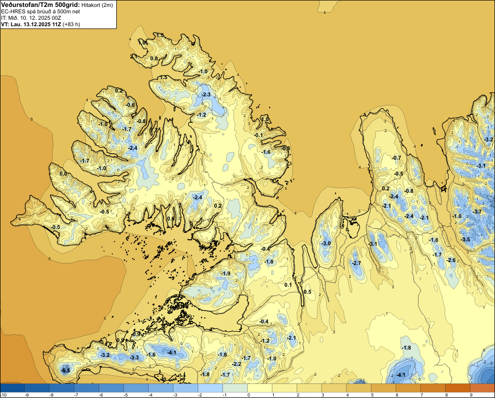Click the legend swatch between -8 and -7
495x398 pixels.
pyautogui.click(x=62, y=388)
